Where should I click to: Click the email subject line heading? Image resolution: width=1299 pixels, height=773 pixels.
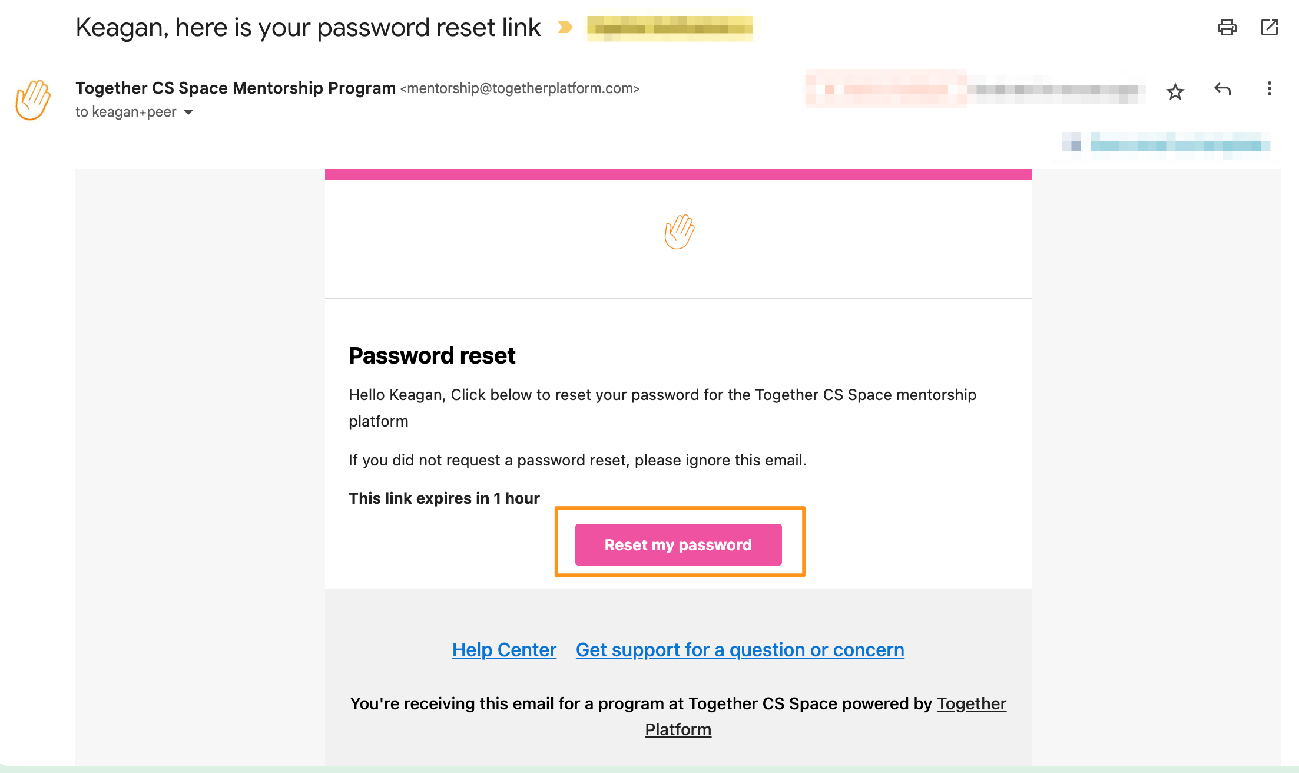coord(308,28)
